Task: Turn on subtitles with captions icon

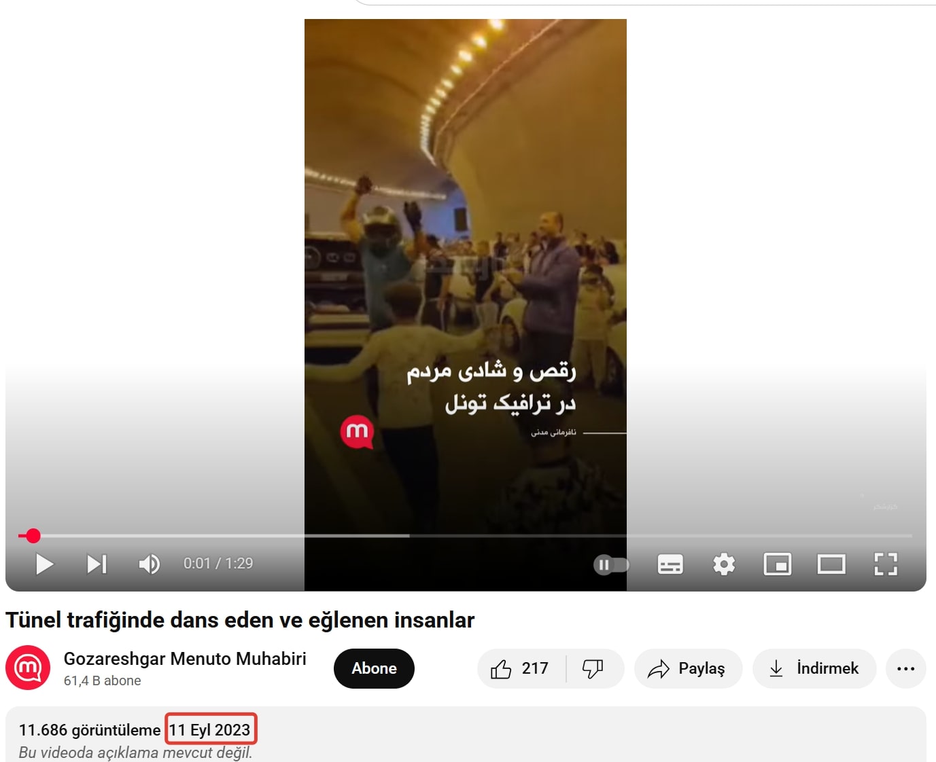Action: pyautogui.click(x=670, y=564)
